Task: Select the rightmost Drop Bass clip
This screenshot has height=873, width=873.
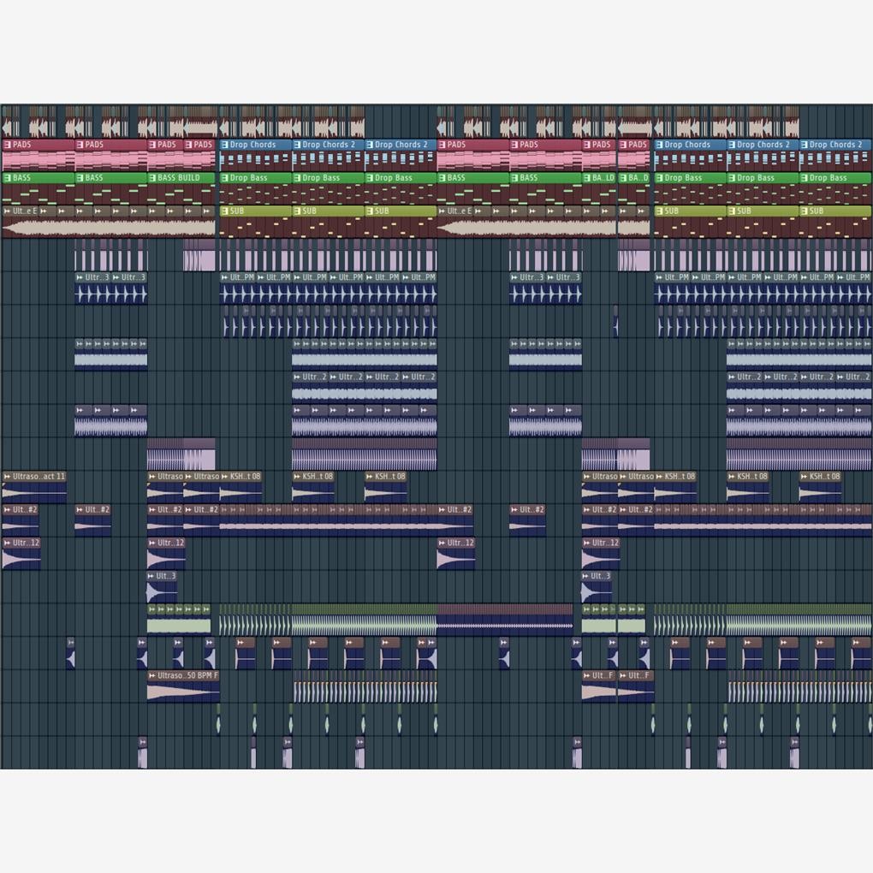Action: click(835, 189)
